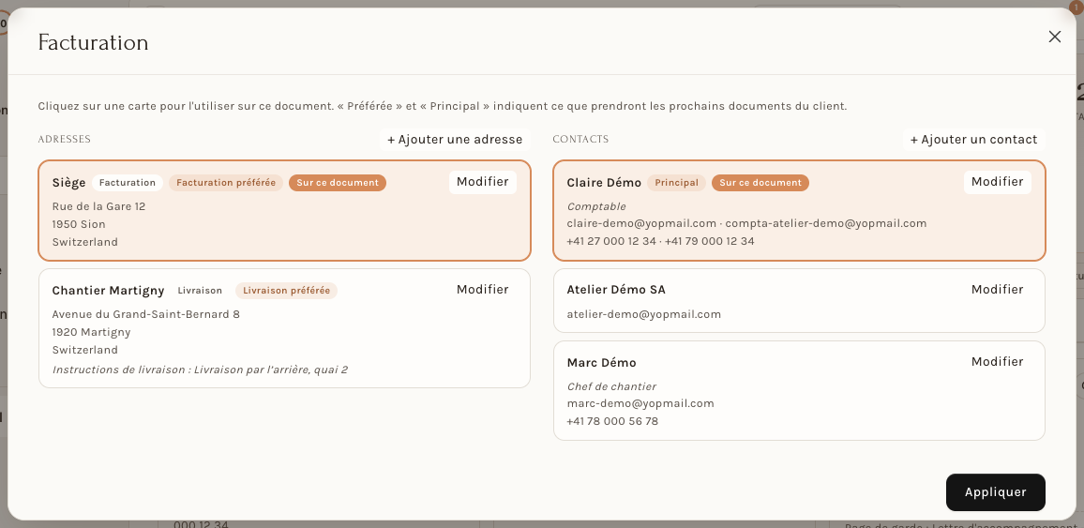The height and width of the screenshot is (528, 1084).
Task: Click Ajouter un contact
Action: point(973,140)
